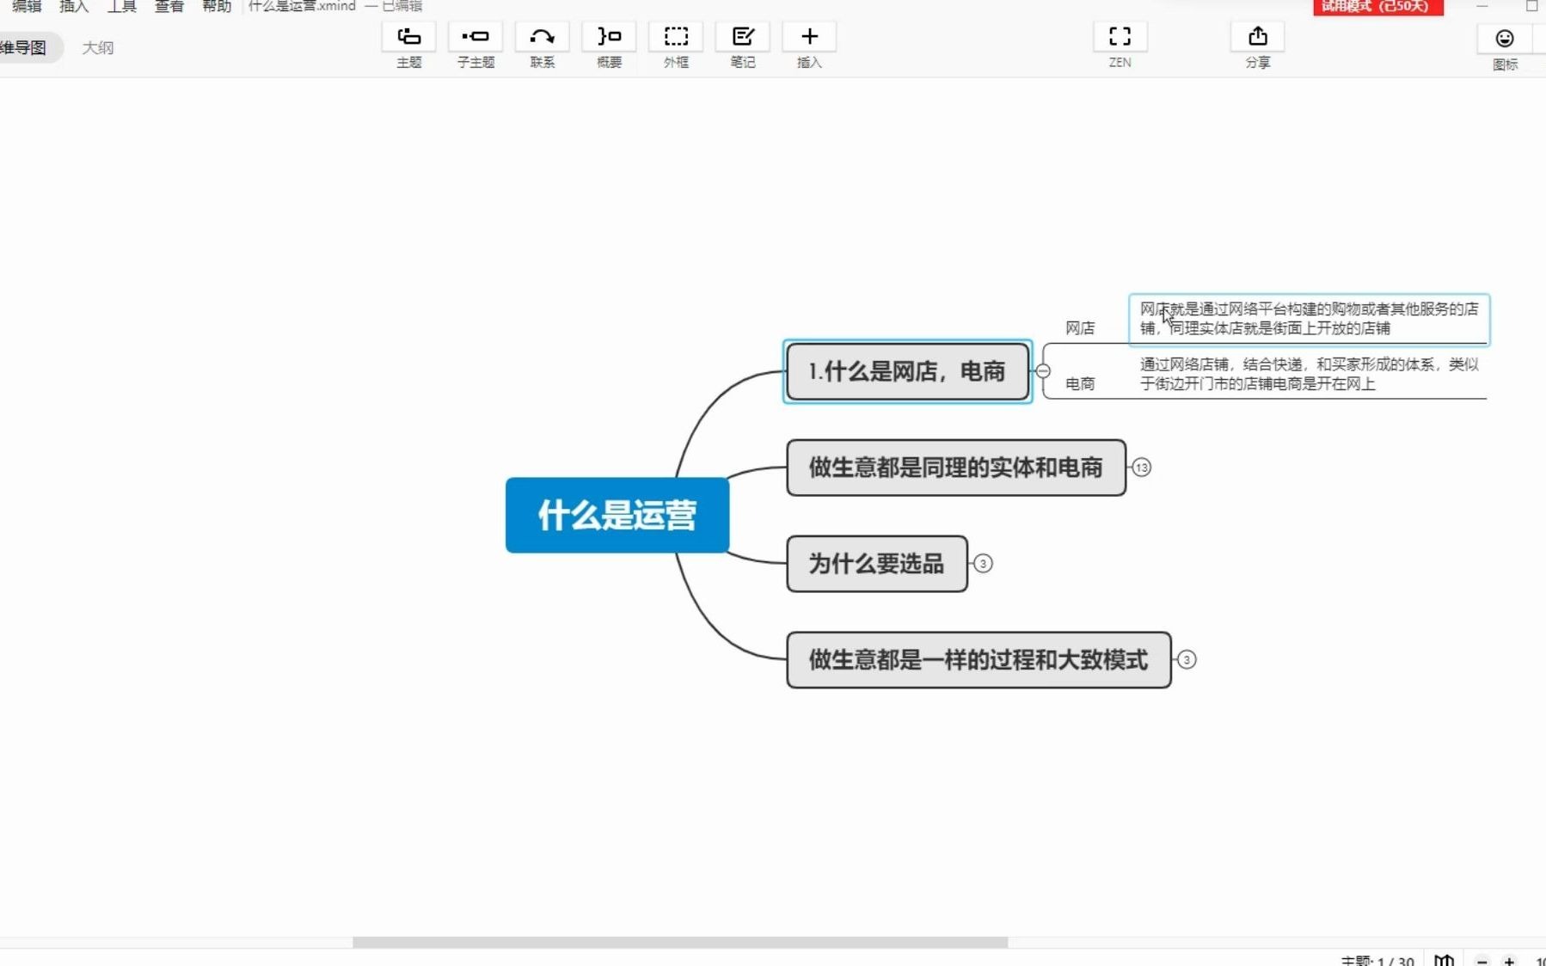Open the 分享 share icon

coord(1258,37)
